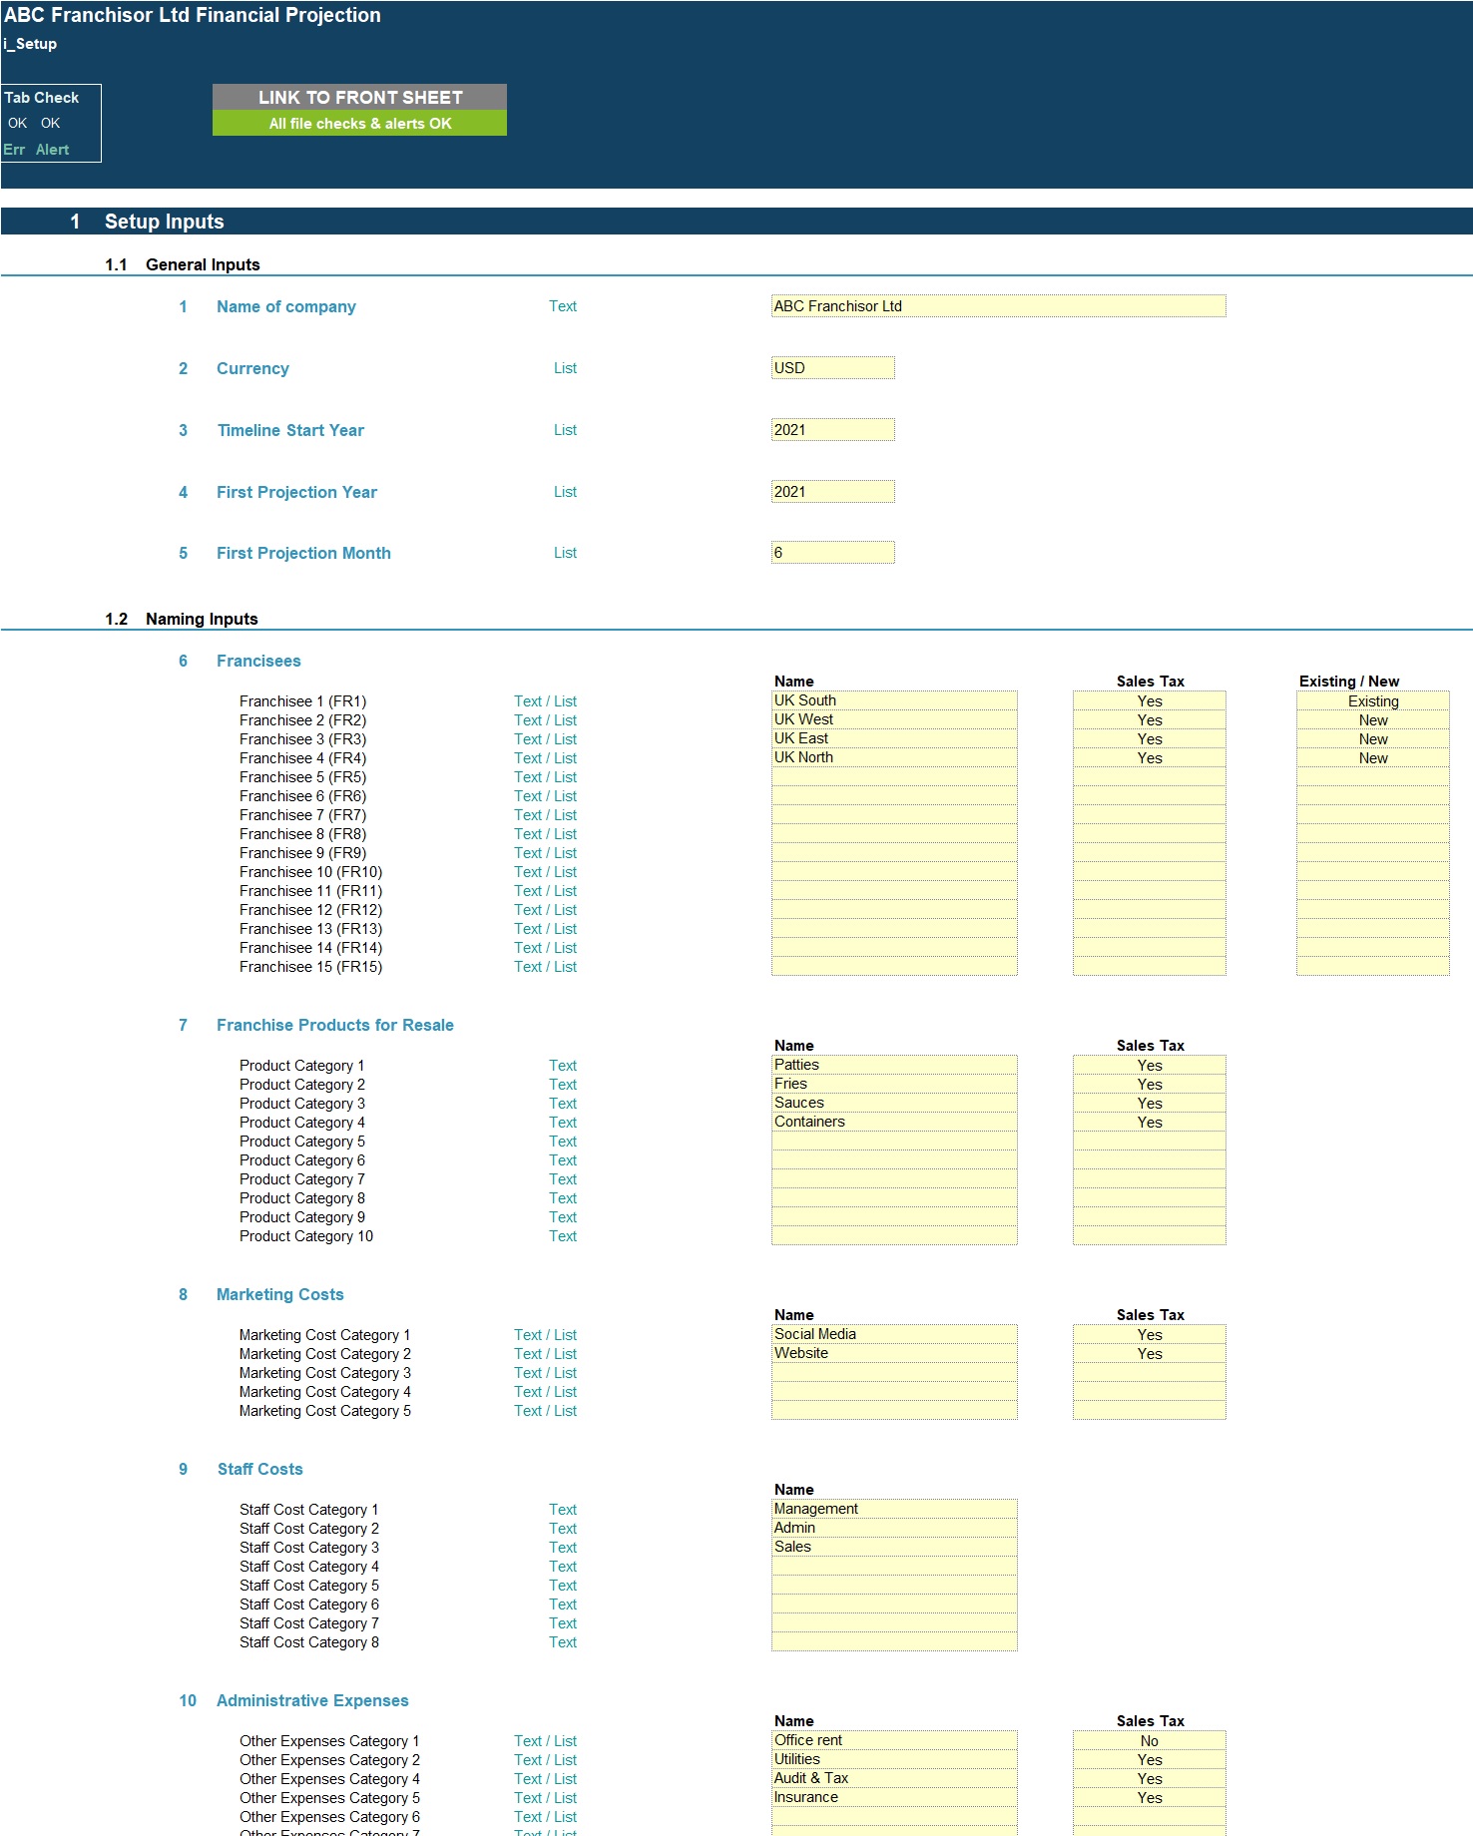Open the Sales Tax cell showing No for Office rent

coord(1149,1740)
